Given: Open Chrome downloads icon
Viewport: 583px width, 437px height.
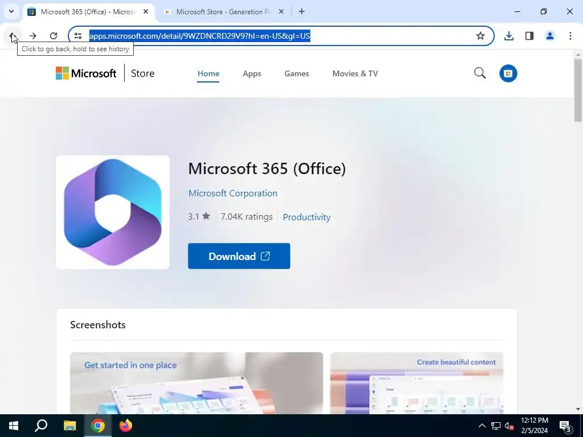Looking at the screenshot, I should (x=508, y=36).
